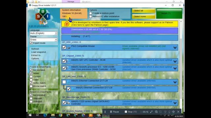Click the pen annotation icon in recorder bar
Viewport: 211px width, 118px height.
point(151,112)
